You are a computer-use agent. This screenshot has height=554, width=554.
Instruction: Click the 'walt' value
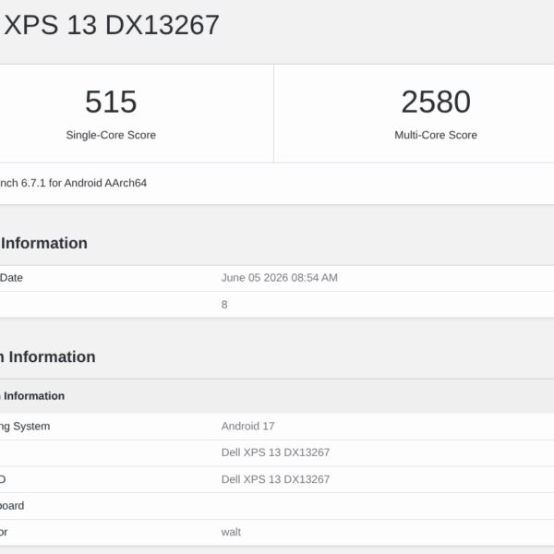[231, 532]
